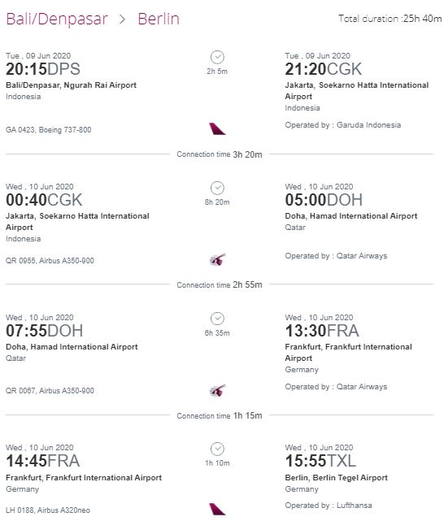This screenshot has width=448, height=521.
Task: Click the tail logo on the LH 0188 flight
Action: pos(217,509)
